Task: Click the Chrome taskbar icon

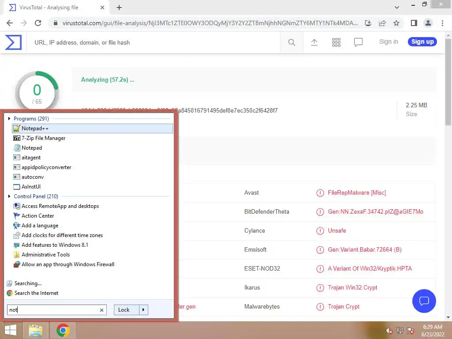Action: click(x=63, y=330)
